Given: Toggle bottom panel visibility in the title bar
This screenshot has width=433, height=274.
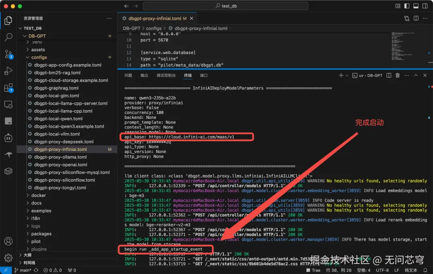Looking at the screenshot, I should coord(416,6).
